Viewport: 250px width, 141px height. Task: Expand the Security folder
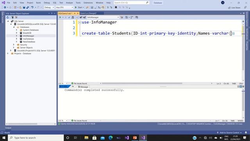click(x=14, y=45)
